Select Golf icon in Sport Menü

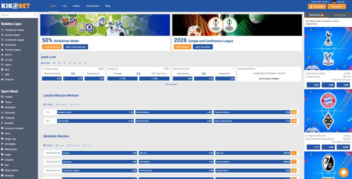tap(2, 165)
